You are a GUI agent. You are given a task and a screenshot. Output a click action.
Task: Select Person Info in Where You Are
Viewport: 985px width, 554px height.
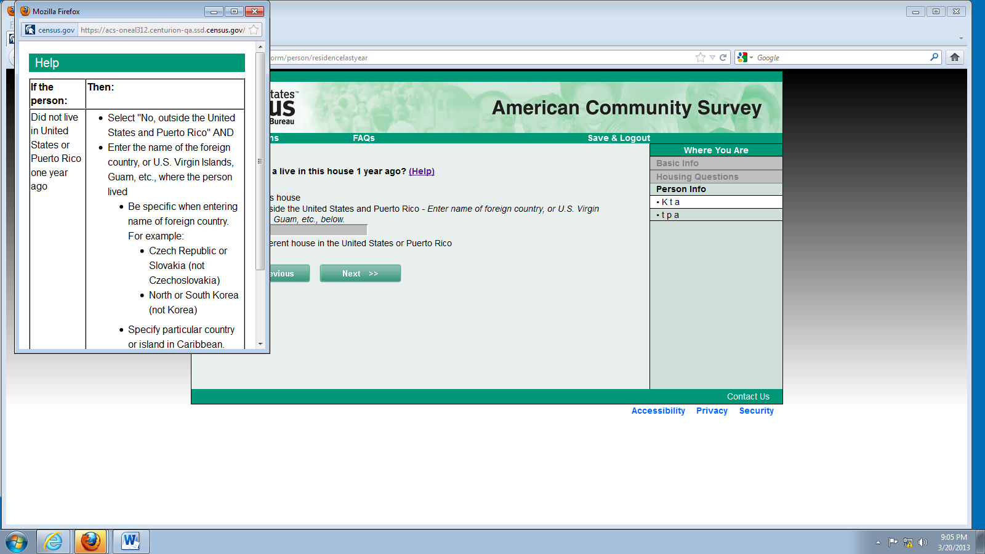[x=681, y=189]
